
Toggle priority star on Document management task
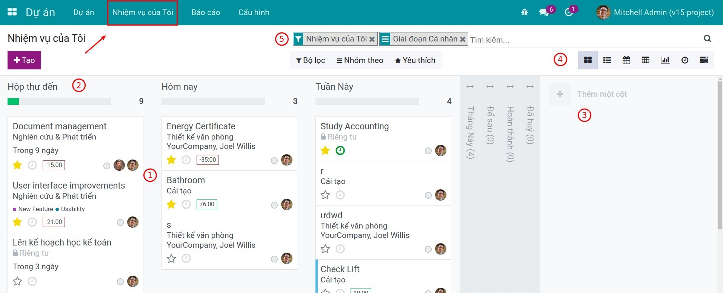coord(17,165)
